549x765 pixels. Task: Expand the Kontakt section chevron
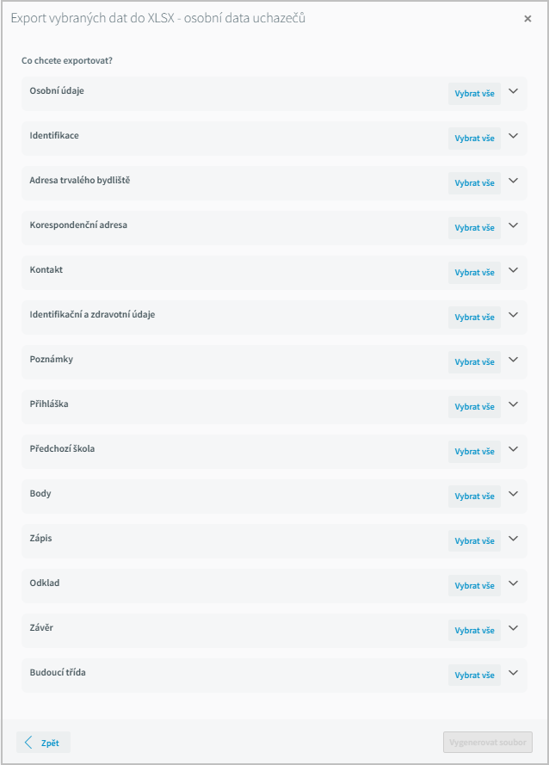tap(514, 270)
